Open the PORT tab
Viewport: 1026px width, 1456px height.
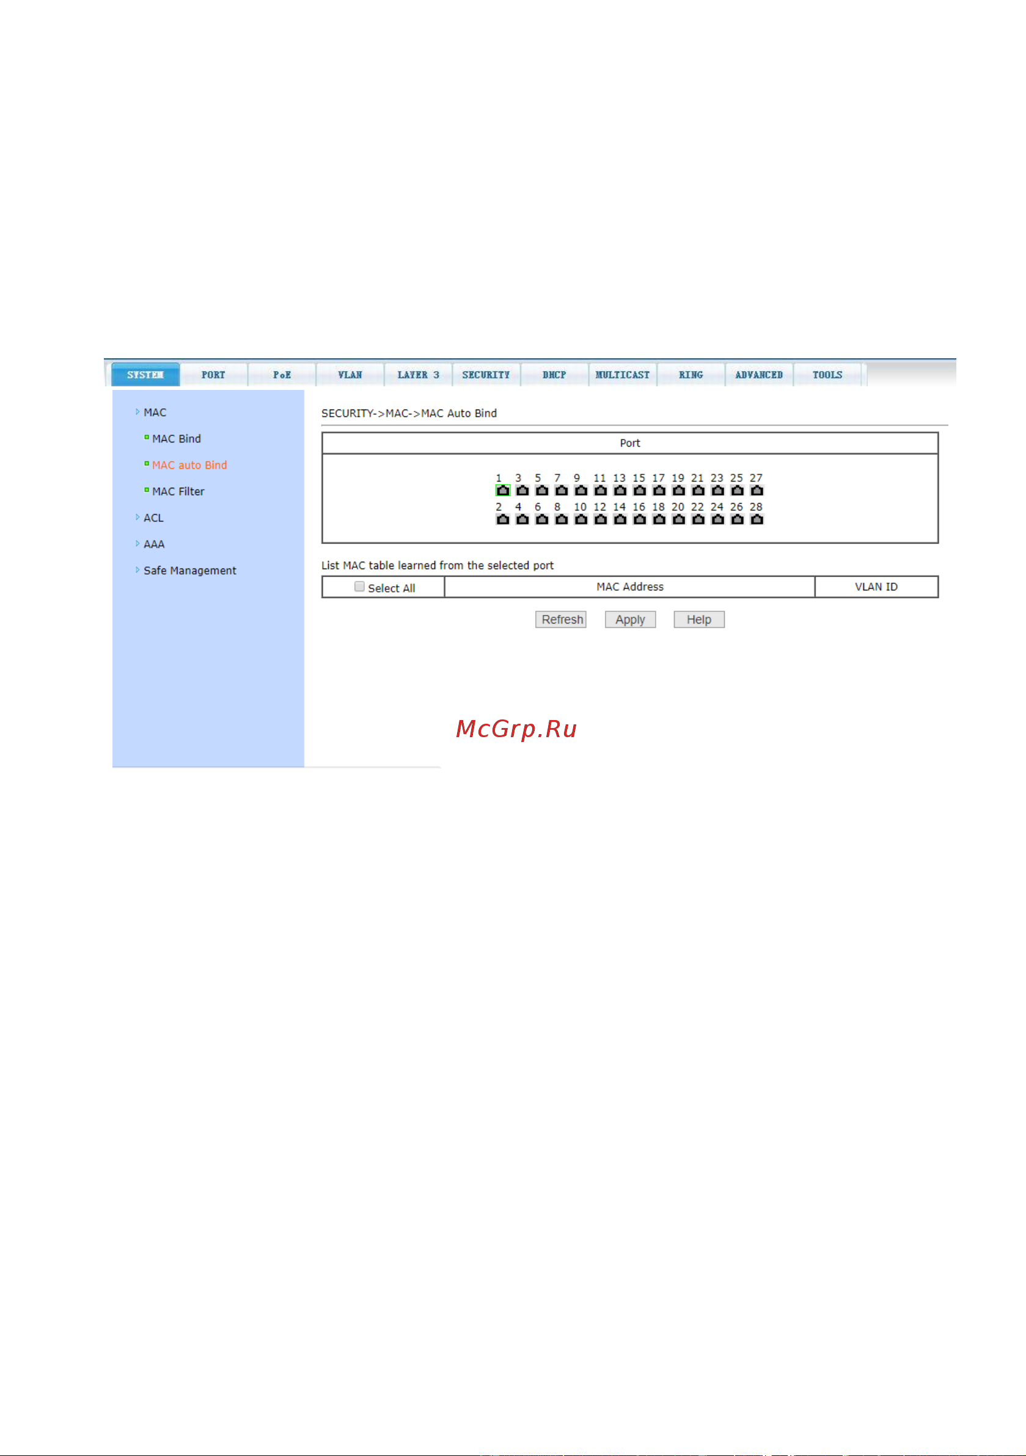pos(214,375)
